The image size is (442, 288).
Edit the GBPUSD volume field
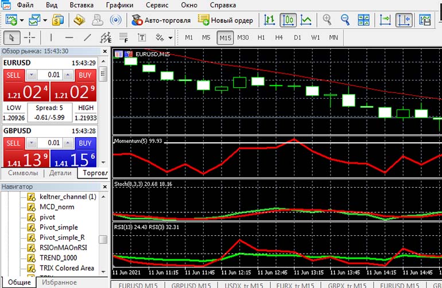point(49,143)
